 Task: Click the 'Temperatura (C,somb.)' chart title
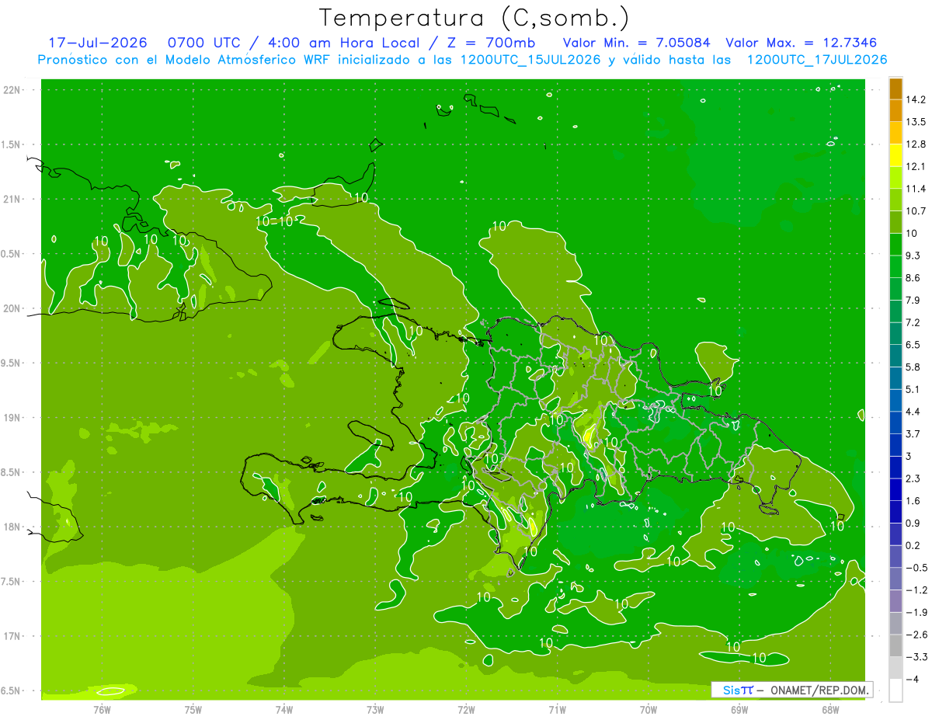tap(474, 18)
